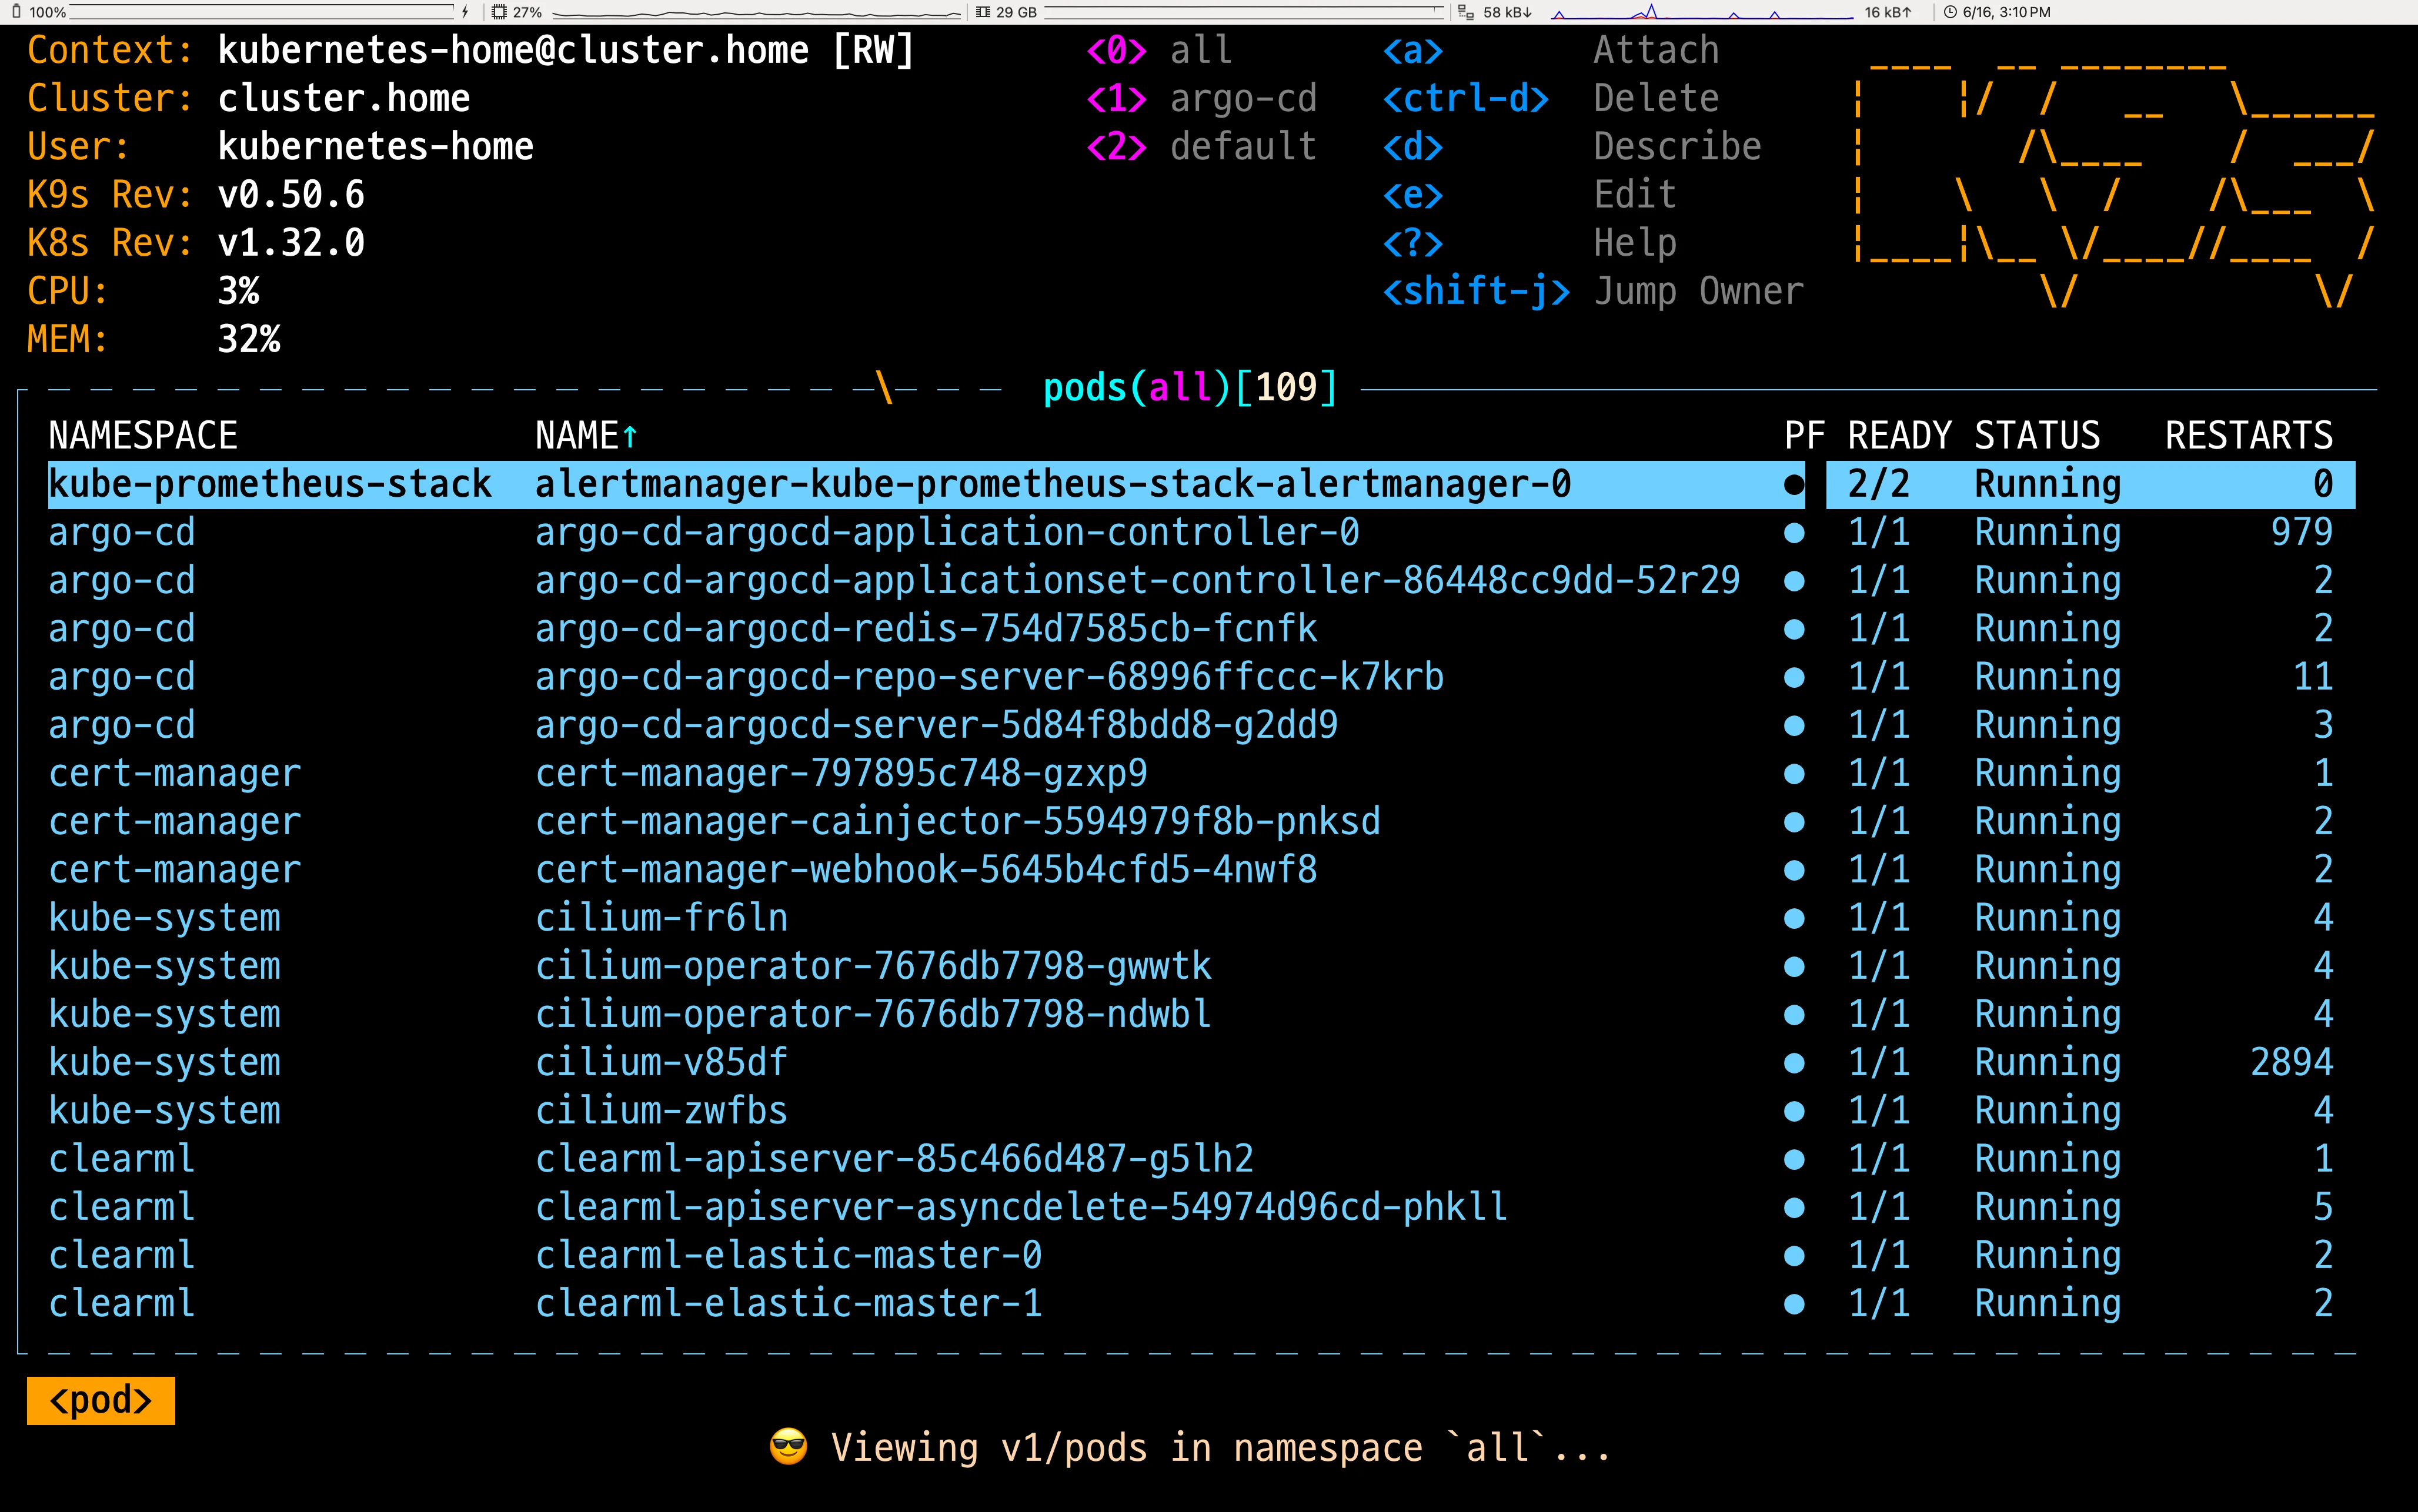Click port-forward dot for cilium-v85df pod
The width and height of the screenshot is (2418, 1512).
click(x=1794, y=1062)
